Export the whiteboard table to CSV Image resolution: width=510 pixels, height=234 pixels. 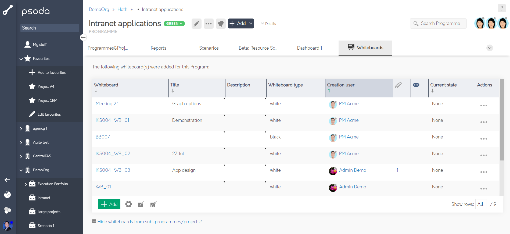tap(153, 204)
